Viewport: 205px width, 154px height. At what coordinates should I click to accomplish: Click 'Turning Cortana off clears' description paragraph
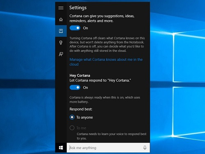click(x=107, y=44)
